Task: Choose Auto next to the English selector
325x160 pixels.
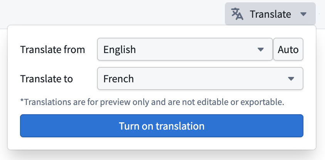Action: pyautogui.click(x=288, y=49)
